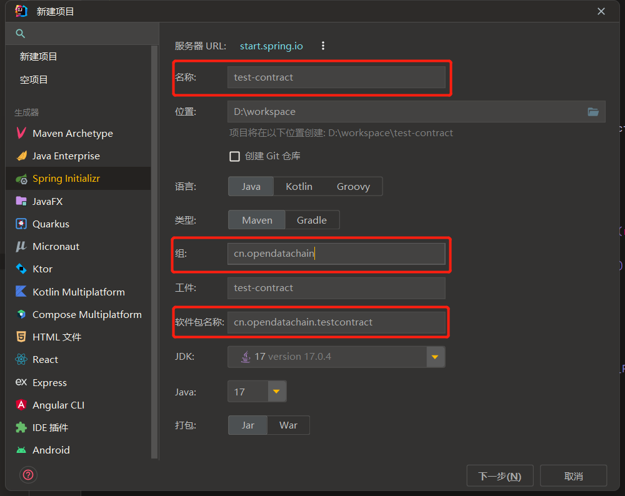Choose War packaging option
625x496 pixels.
click(x=288, y=425)
